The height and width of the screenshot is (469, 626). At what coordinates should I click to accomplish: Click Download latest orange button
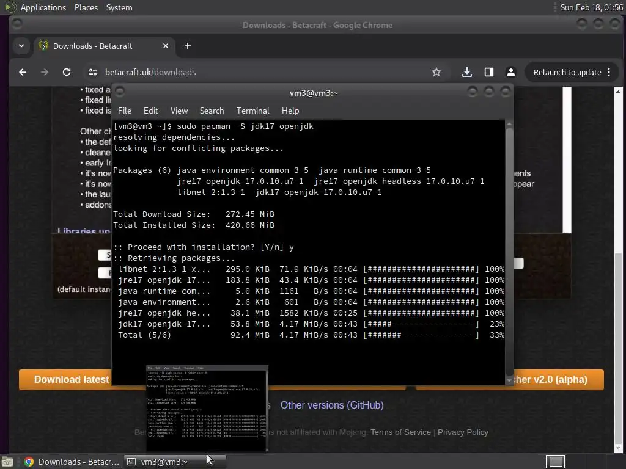(65, 379)
